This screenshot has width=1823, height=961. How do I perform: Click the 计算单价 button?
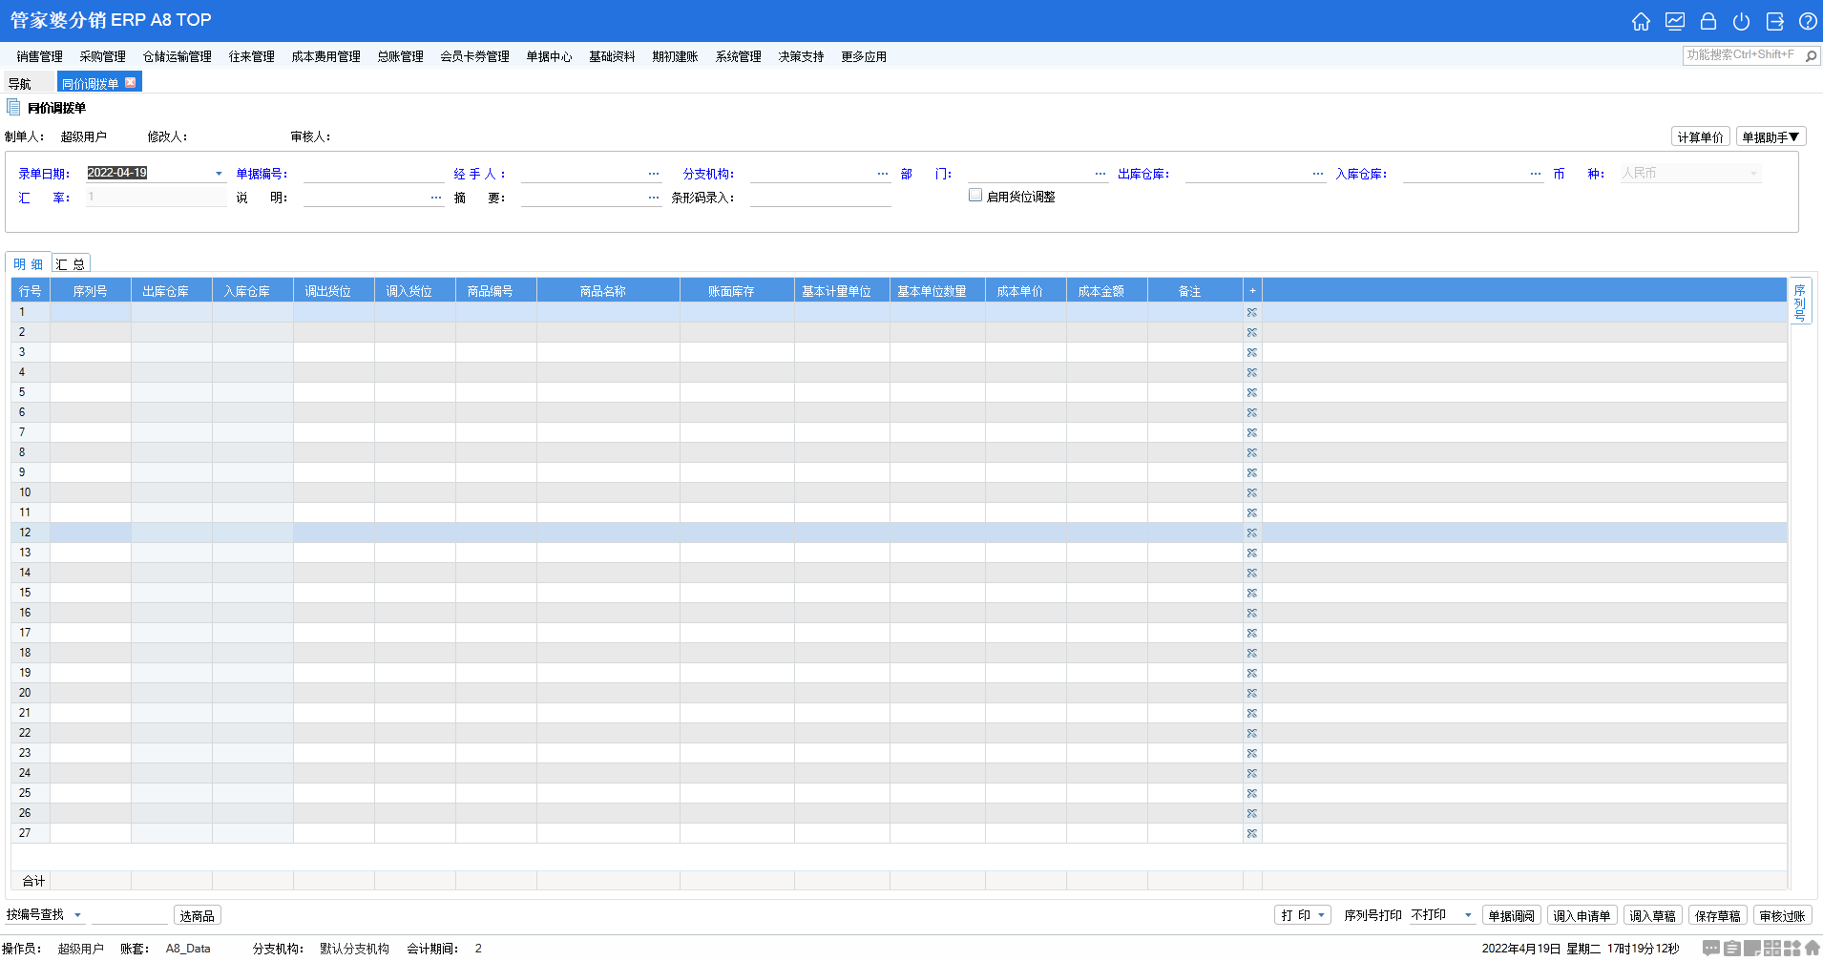(1700, 136)
